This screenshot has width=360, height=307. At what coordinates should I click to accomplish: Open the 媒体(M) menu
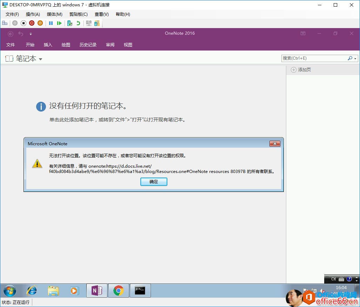tap(54, 14)
